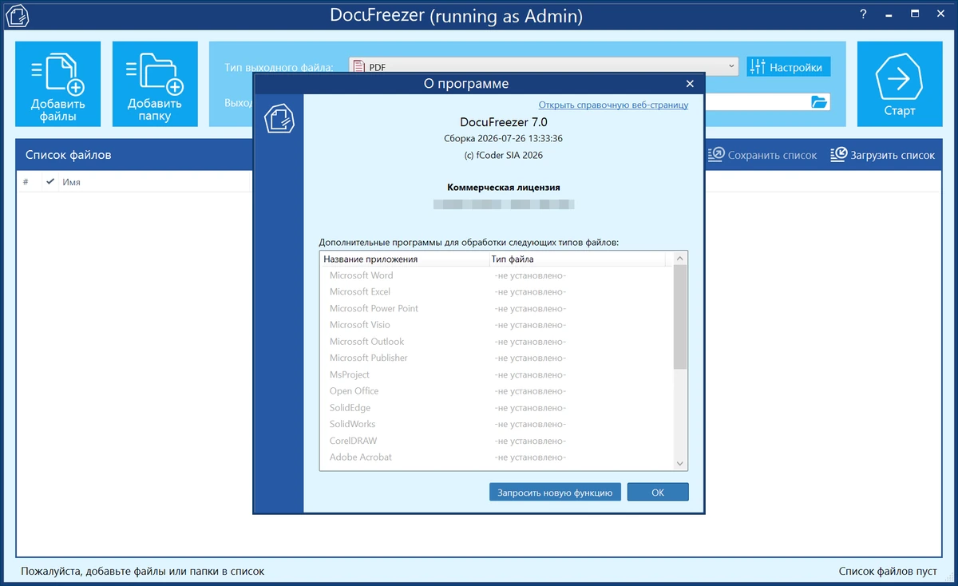
Task: Click the DocuFreezer 7.0 version text
Action: pyautogui.click(x=504, y=122)
